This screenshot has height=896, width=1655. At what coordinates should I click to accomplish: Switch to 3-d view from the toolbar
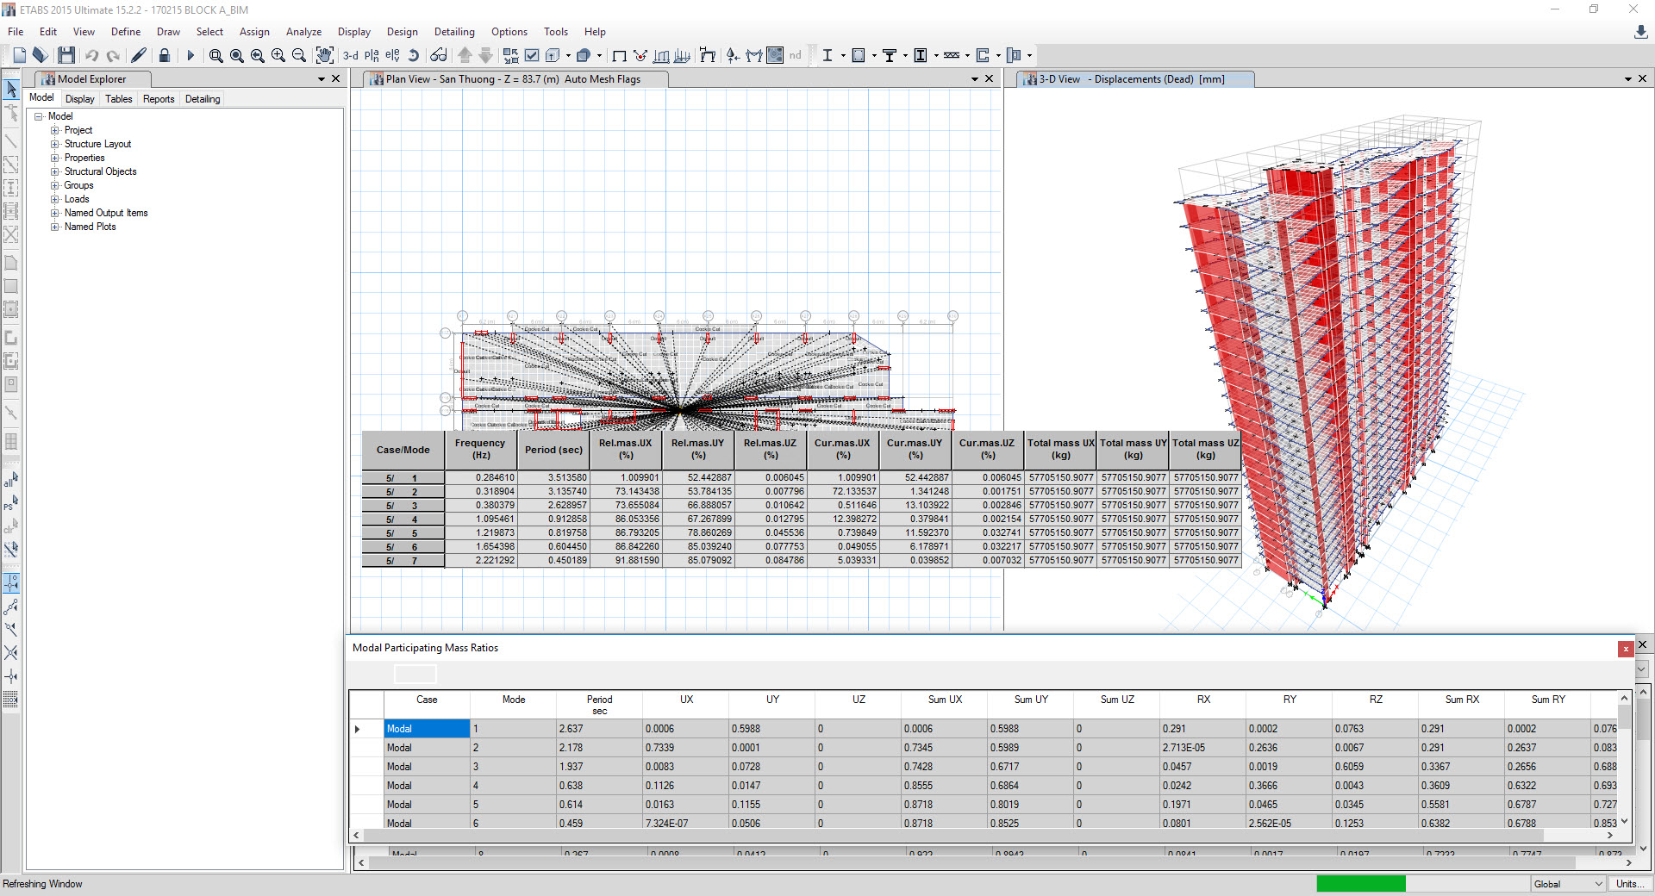tap(351, 55)
